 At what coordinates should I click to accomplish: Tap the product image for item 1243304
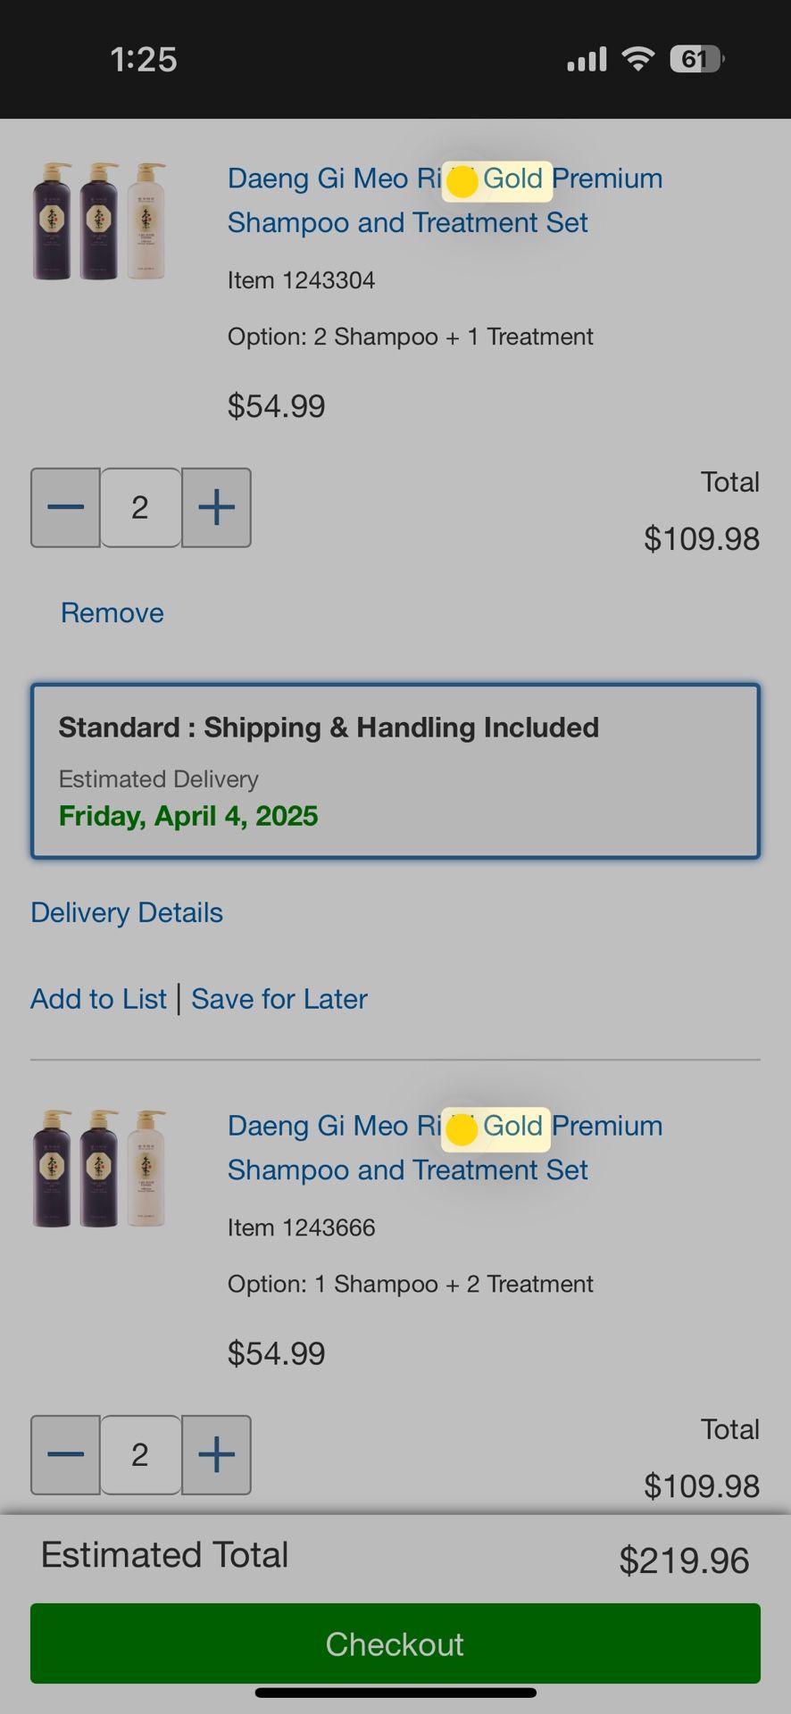tap(99, 221)
